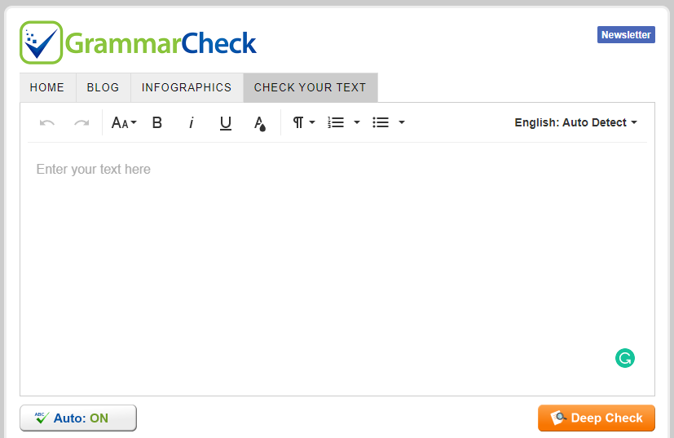Screen dimensions: 674x438
Task: Click the Newsletter button
Action: [x=626, y=35]
